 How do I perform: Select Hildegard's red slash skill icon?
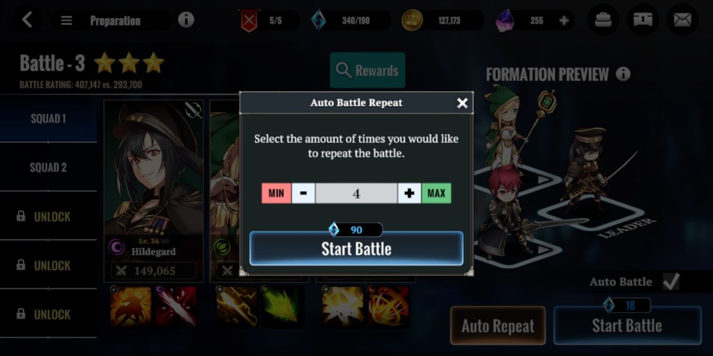point(176,306)
